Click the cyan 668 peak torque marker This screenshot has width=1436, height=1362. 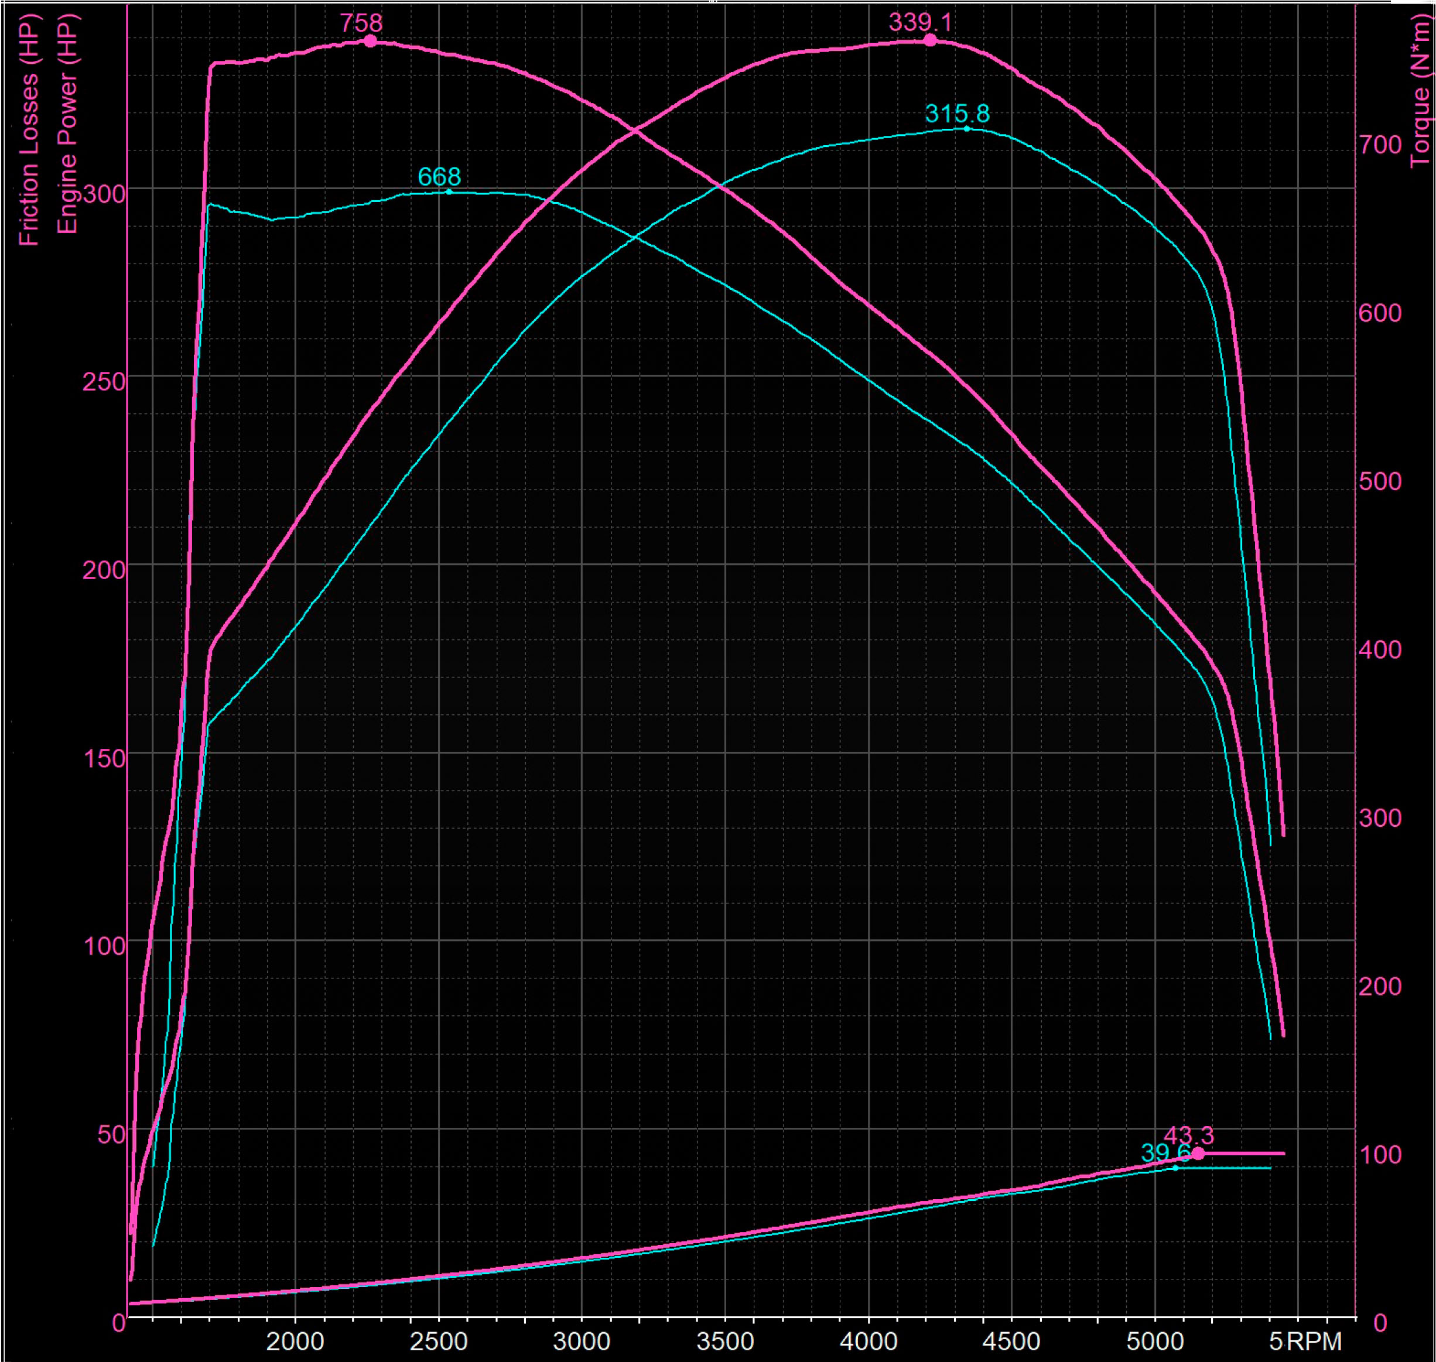(449, 191)
